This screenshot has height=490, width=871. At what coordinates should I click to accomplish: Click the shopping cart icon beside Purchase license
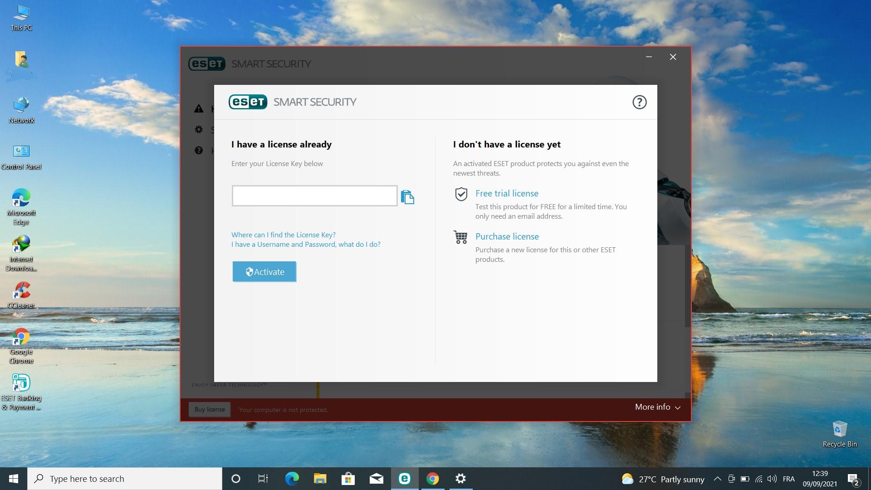(460, 237)
